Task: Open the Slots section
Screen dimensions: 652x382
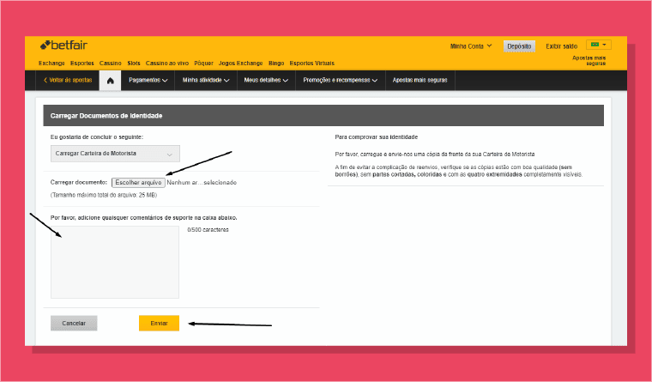Action: coord(134,64)
